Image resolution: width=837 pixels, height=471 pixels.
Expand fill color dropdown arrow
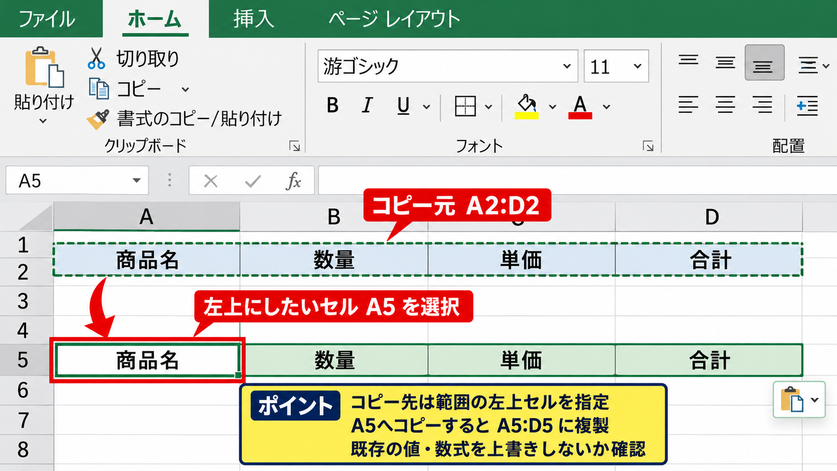(x=552, y=107)
